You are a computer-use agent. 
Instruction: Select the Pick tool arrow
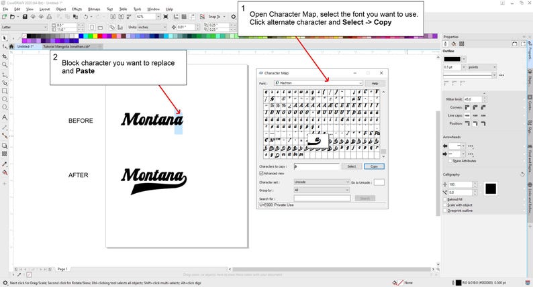(x=5, y=38)
